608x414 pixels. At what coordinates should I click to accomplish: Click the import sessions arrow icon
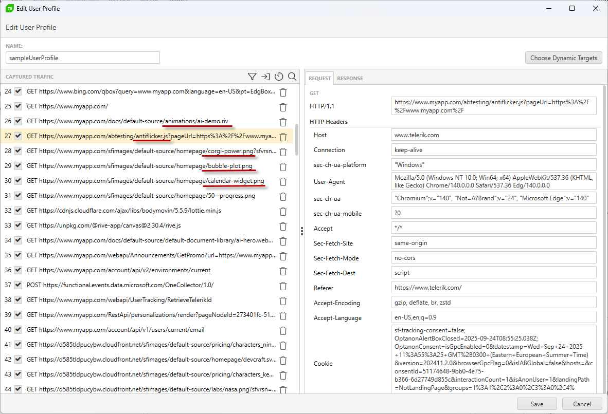point(265,76)
